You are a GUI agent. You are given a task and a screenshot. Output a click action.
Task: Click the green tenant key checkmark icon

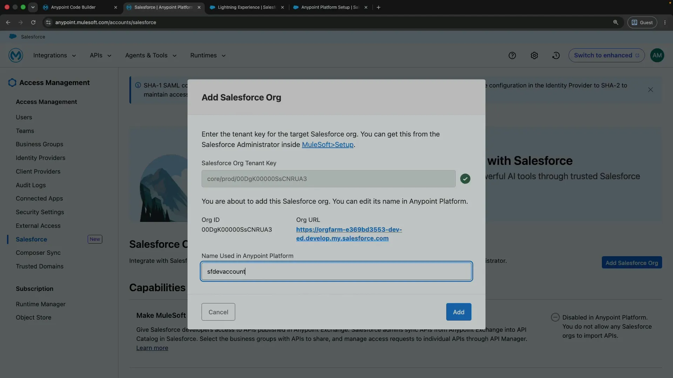tap(465, 179)
